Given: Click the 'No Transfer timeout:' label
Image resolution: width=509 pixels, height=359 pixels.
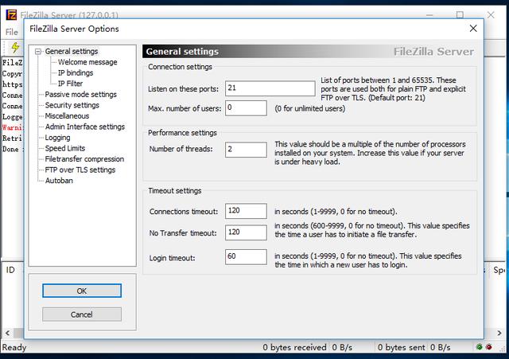Looking at the screenshot, I should tap(183, 233).
